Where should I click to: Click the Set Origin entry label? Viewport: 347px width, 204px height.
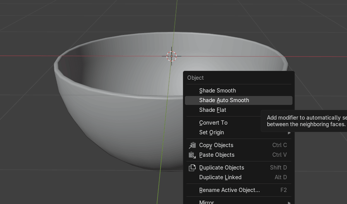pos(212,132)
